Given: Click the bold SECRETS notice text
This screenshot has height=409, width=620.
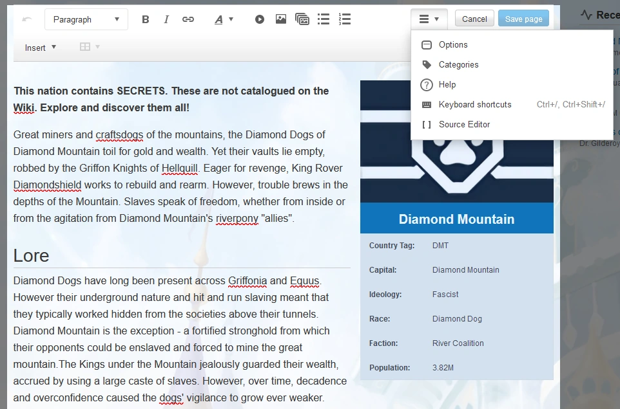Looking at the screenshot, I should [171, 100].
